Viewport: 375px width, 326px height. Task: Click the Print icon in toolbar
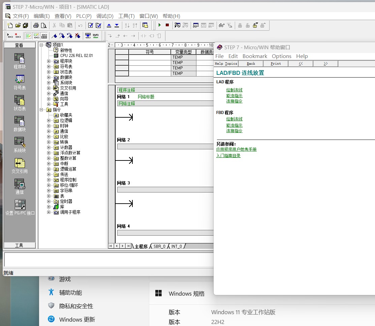pos(36,25)
